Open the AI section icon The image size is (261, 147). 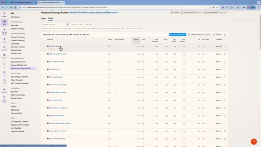pos(4,65)
